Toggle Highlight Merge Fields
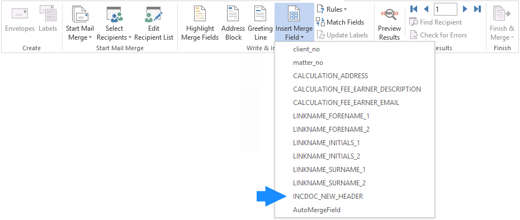The width and height of the screenshot is (520, 220). tap(200, 23)
